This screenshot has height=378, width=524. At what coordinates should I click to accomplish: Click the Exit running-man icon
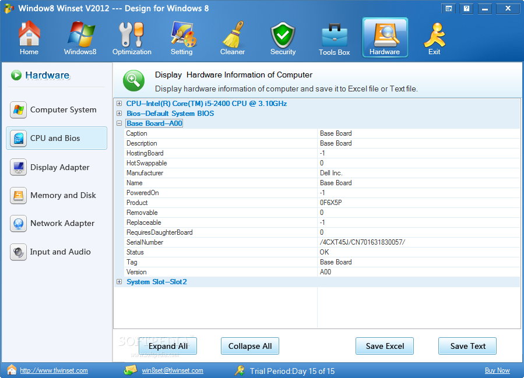pyautogui.click(x=434, y=35)
